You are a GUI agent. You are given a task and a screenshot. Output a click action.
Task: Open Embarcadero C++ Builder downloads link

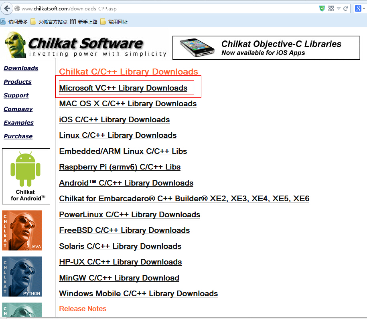click(x=184, y=198)
